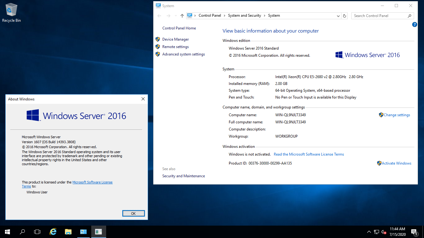Click 'Windows is not activated.' text
Screen dimensions: 424x238
pyautogui.click(x=250, y=154)
